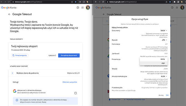Go back from Google Takeout in left window
This screenshot has height=106, width=186.
pos(9,14)
